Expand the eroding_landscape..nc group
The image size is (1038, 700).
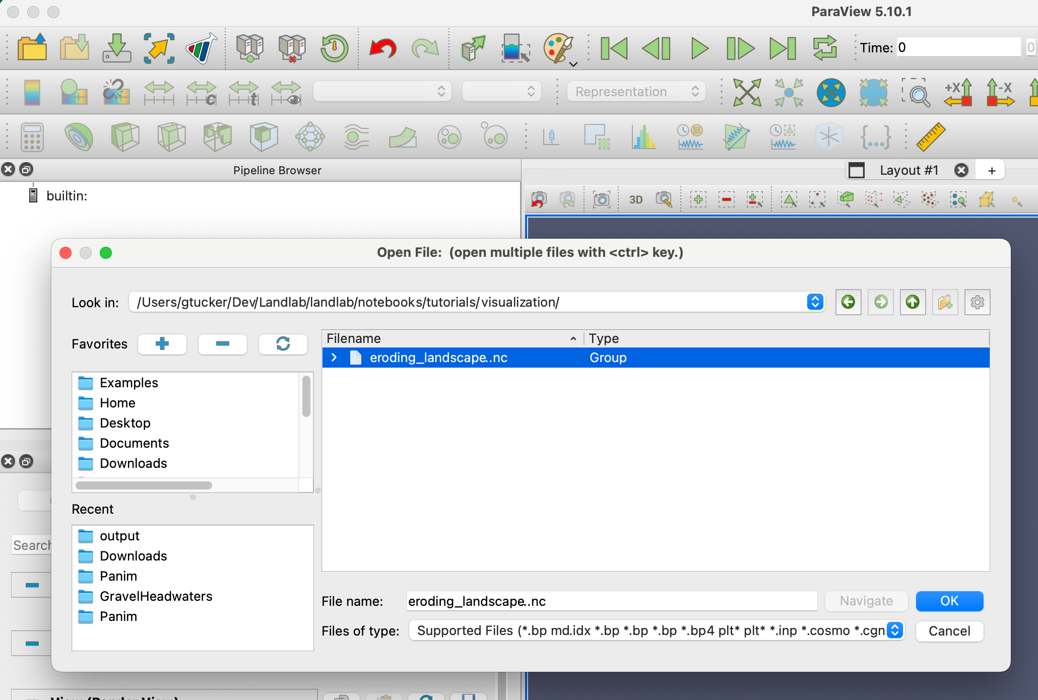tap(334, 358)
